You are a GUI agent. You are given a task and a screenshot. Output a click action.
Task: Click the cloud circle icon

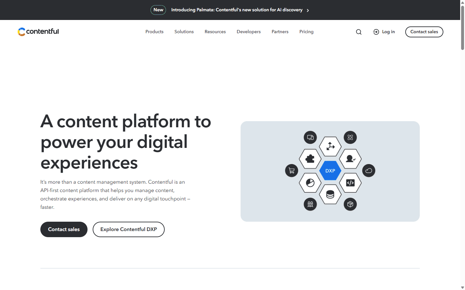tap(369, 171)
